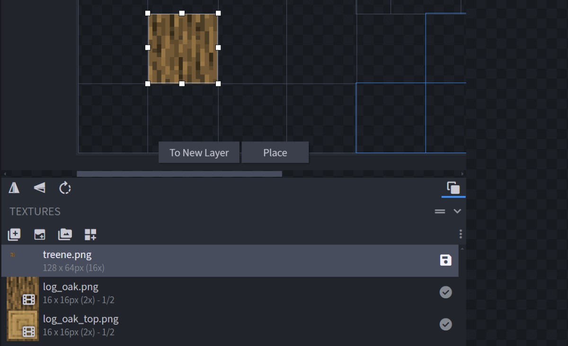Viewport: 568px width, 346px height.
Task: Grab the top-right corner handle of selection
Action: 218,13
